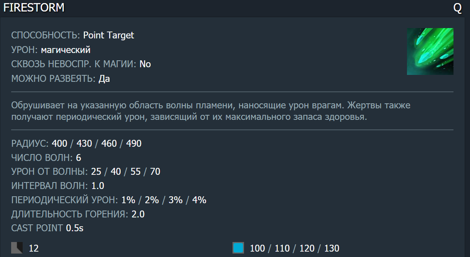The height and width of the screenshot is (257, 470).
Task: Select the cooldown clock icon showing 12
Action: (x=16, y=248)
